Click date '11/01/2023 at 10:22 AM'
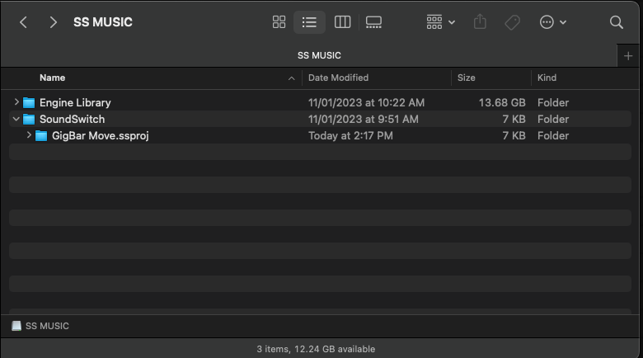Screen dimensions: 643x358 point(366,102)
